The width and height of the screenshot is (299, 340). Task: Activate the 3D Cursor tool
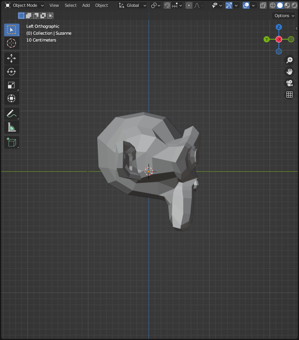click(12, 43)
